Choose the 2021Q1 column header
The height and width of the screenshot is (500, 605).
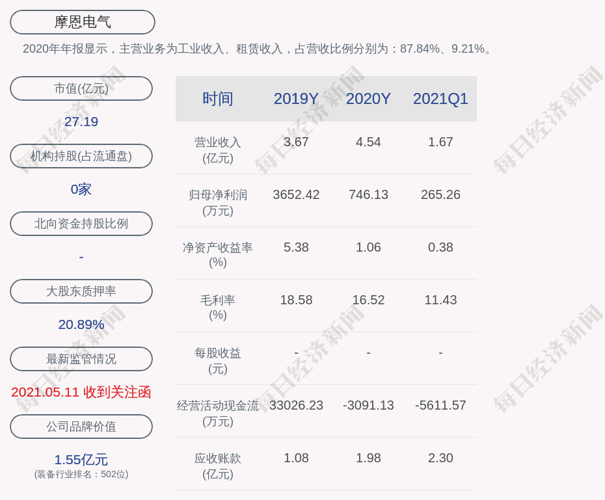coord(440,99)
